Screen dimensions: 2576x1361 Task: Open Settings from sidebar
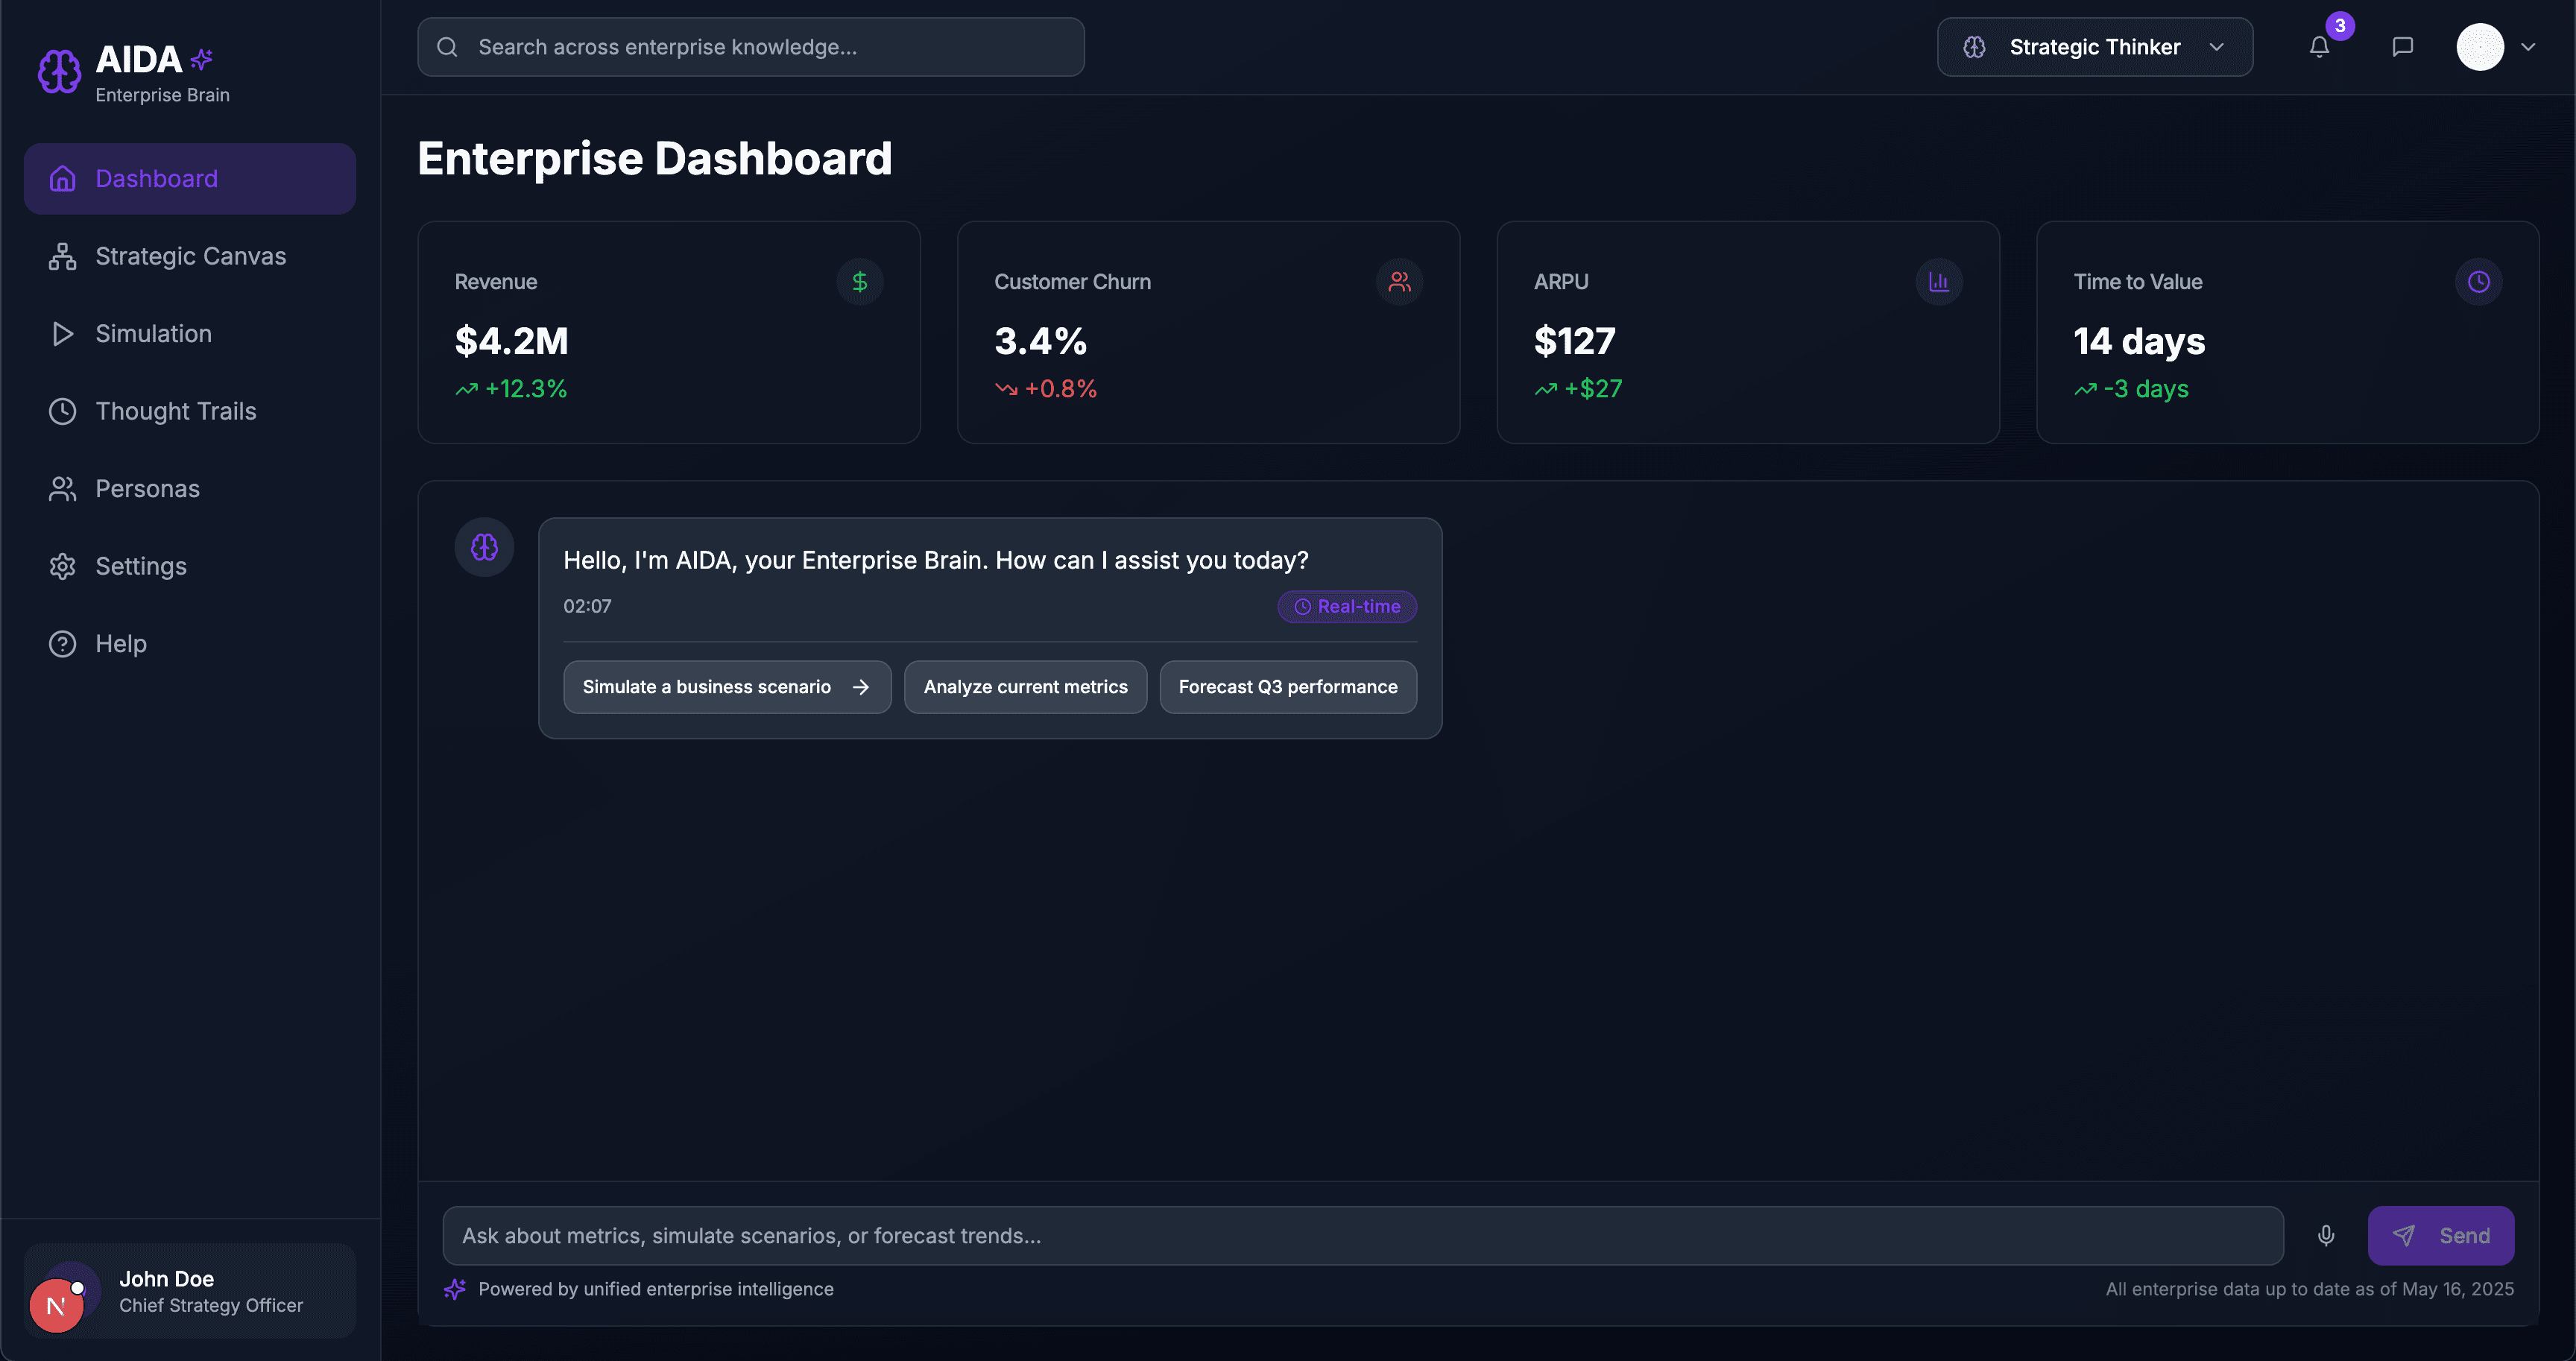click(190, 566)
